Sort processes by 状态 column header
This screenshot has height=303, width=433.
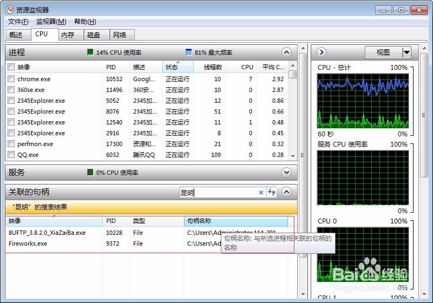(178, 67)
